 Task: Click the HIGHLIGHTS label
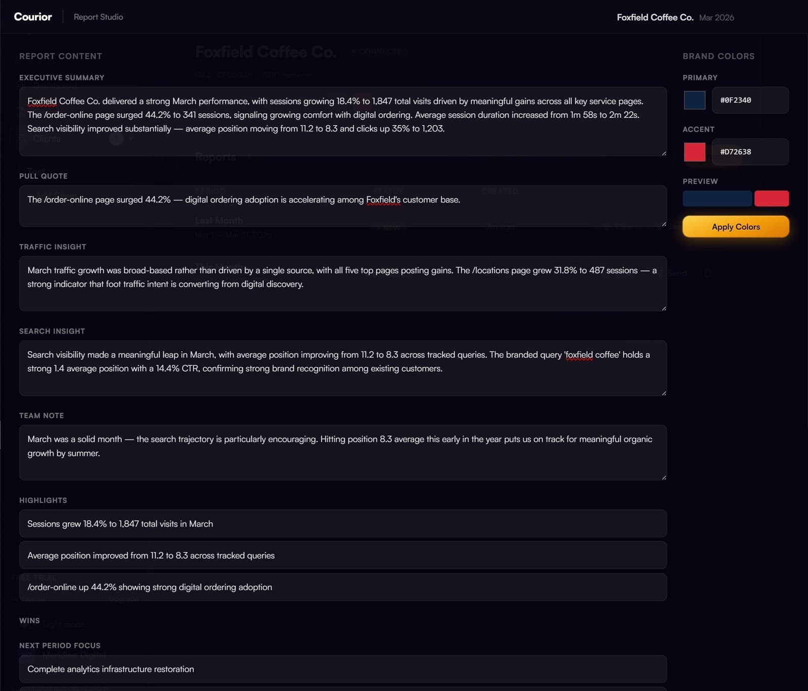click(43, 501)
